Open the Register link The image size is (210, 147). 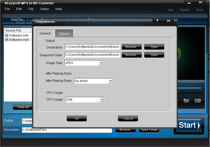185,10
